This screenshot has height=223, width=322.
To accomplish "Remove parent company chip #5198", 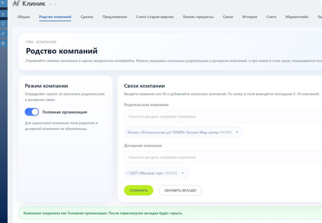I will [x=237, y=132].
